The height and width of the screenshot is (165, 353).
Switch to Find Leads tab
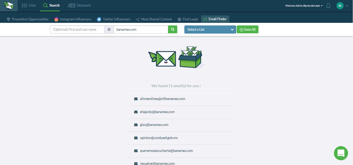click(188, 19)
